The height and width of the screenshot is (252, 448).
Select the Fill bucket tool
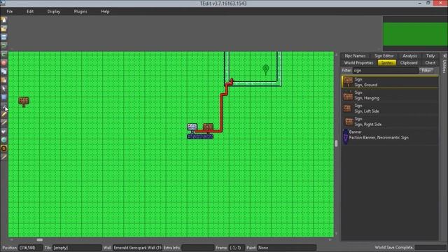[x=4, y=132]
